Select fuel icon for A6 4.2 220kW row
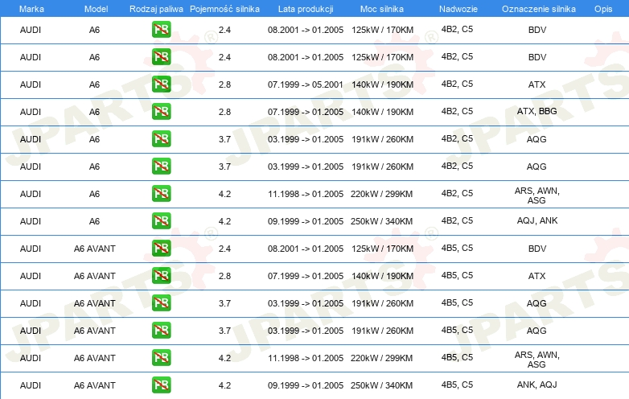Image resolution: width=629 pixels, height=399 pixels. tap(161, 194)
